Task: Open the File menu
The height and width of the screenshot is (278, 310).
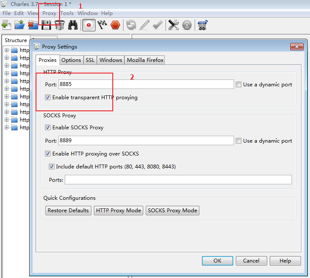Action: (6, 13)
